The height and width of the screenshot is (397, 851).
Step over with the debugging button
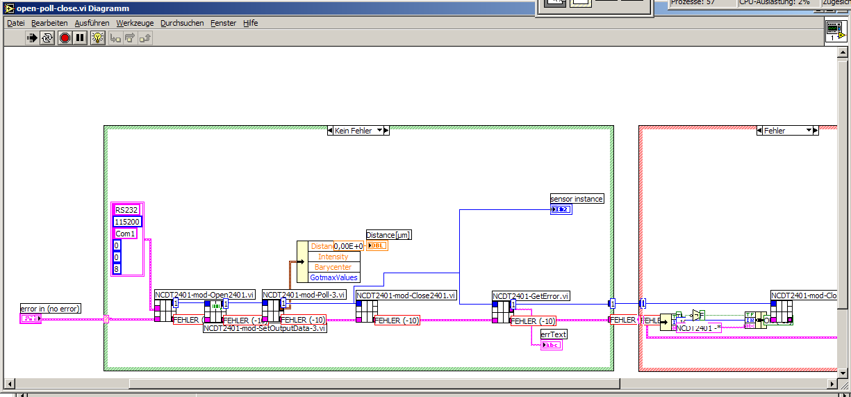130,38
